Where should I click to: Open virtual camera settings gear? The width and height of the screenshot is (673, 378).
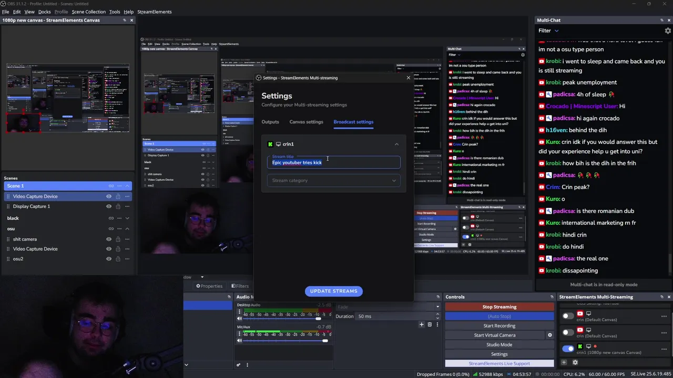550,335
